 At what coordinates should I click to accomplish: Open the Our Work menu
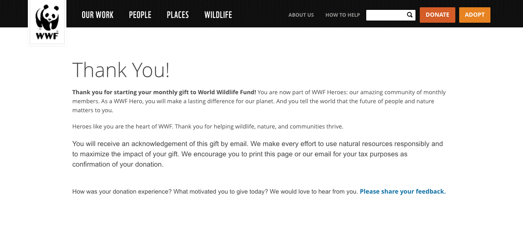pyautogui.click(x=98, y=15)
